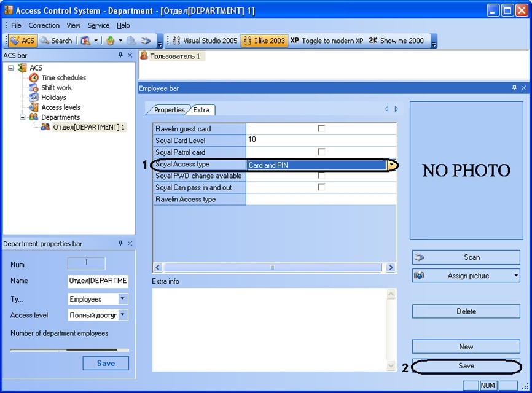Click the property grid horizontal scrollbar thumb
The image size is (532, 393).
point(272,267)
